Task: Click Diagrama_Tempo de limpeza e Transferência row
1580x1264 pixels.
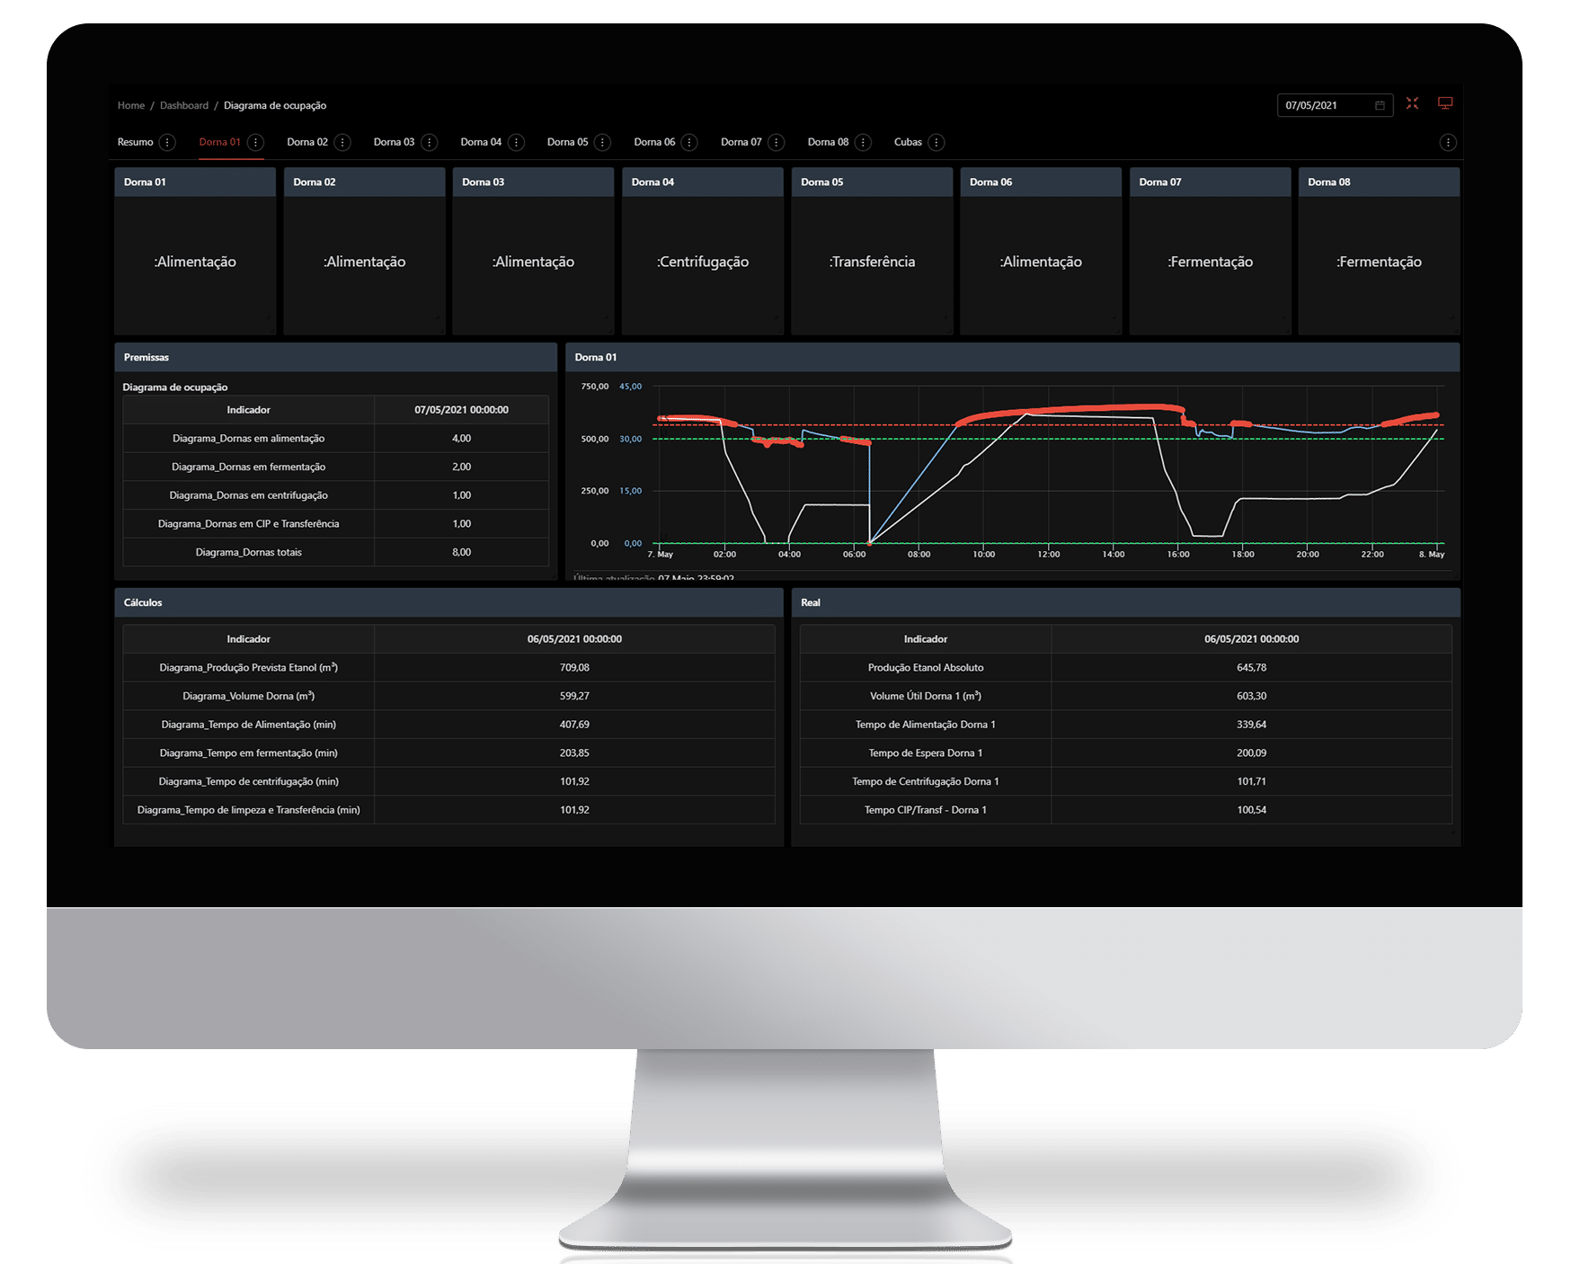Action: pos(448,810)
